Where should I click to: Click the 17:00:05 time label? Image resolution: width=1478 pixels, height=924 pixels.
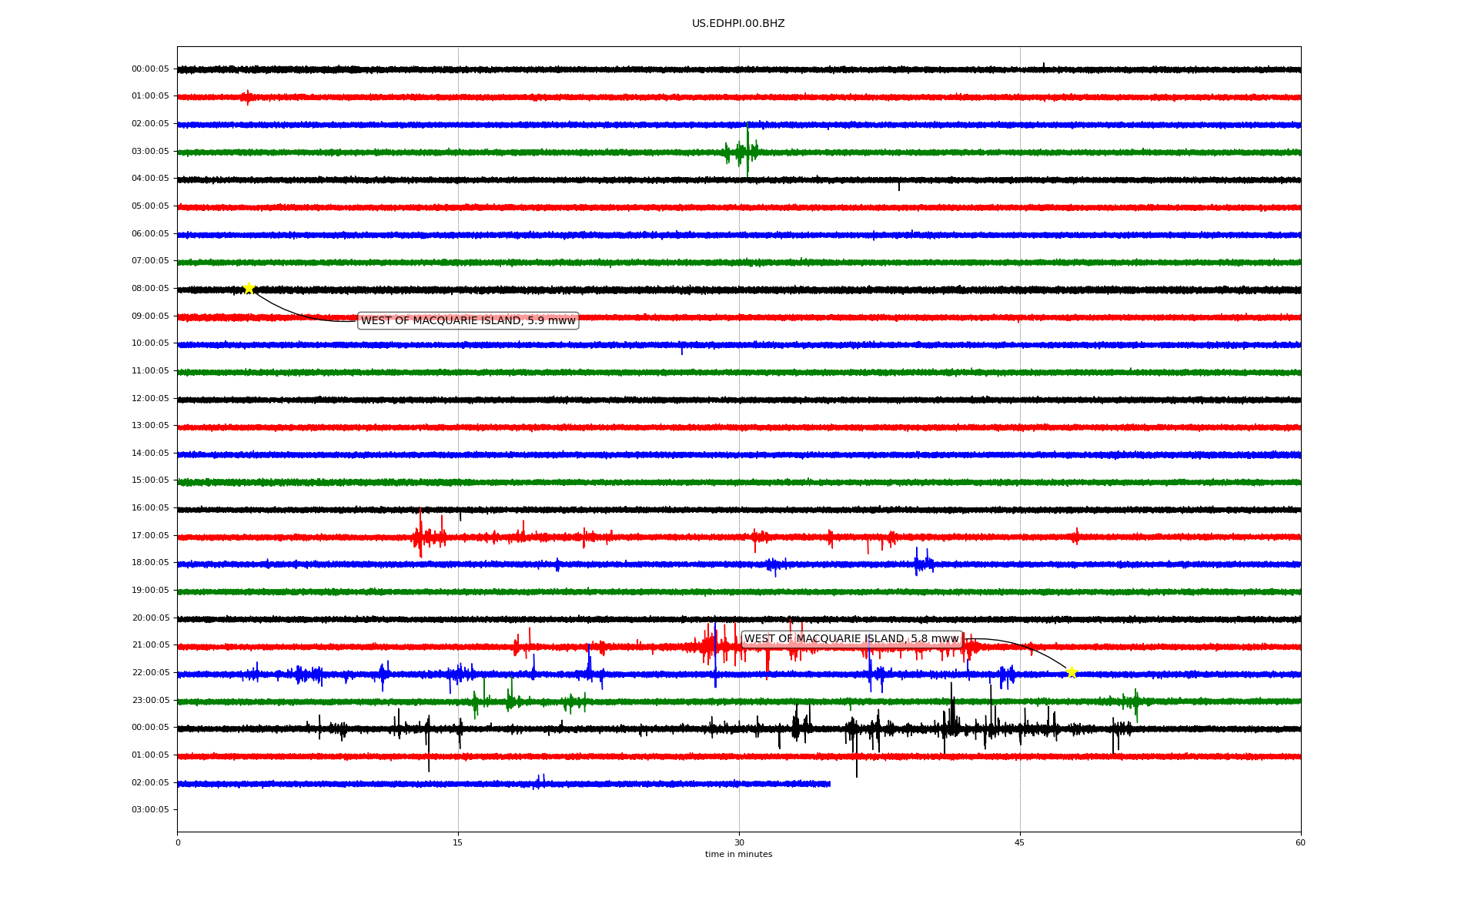coord(150,536)
